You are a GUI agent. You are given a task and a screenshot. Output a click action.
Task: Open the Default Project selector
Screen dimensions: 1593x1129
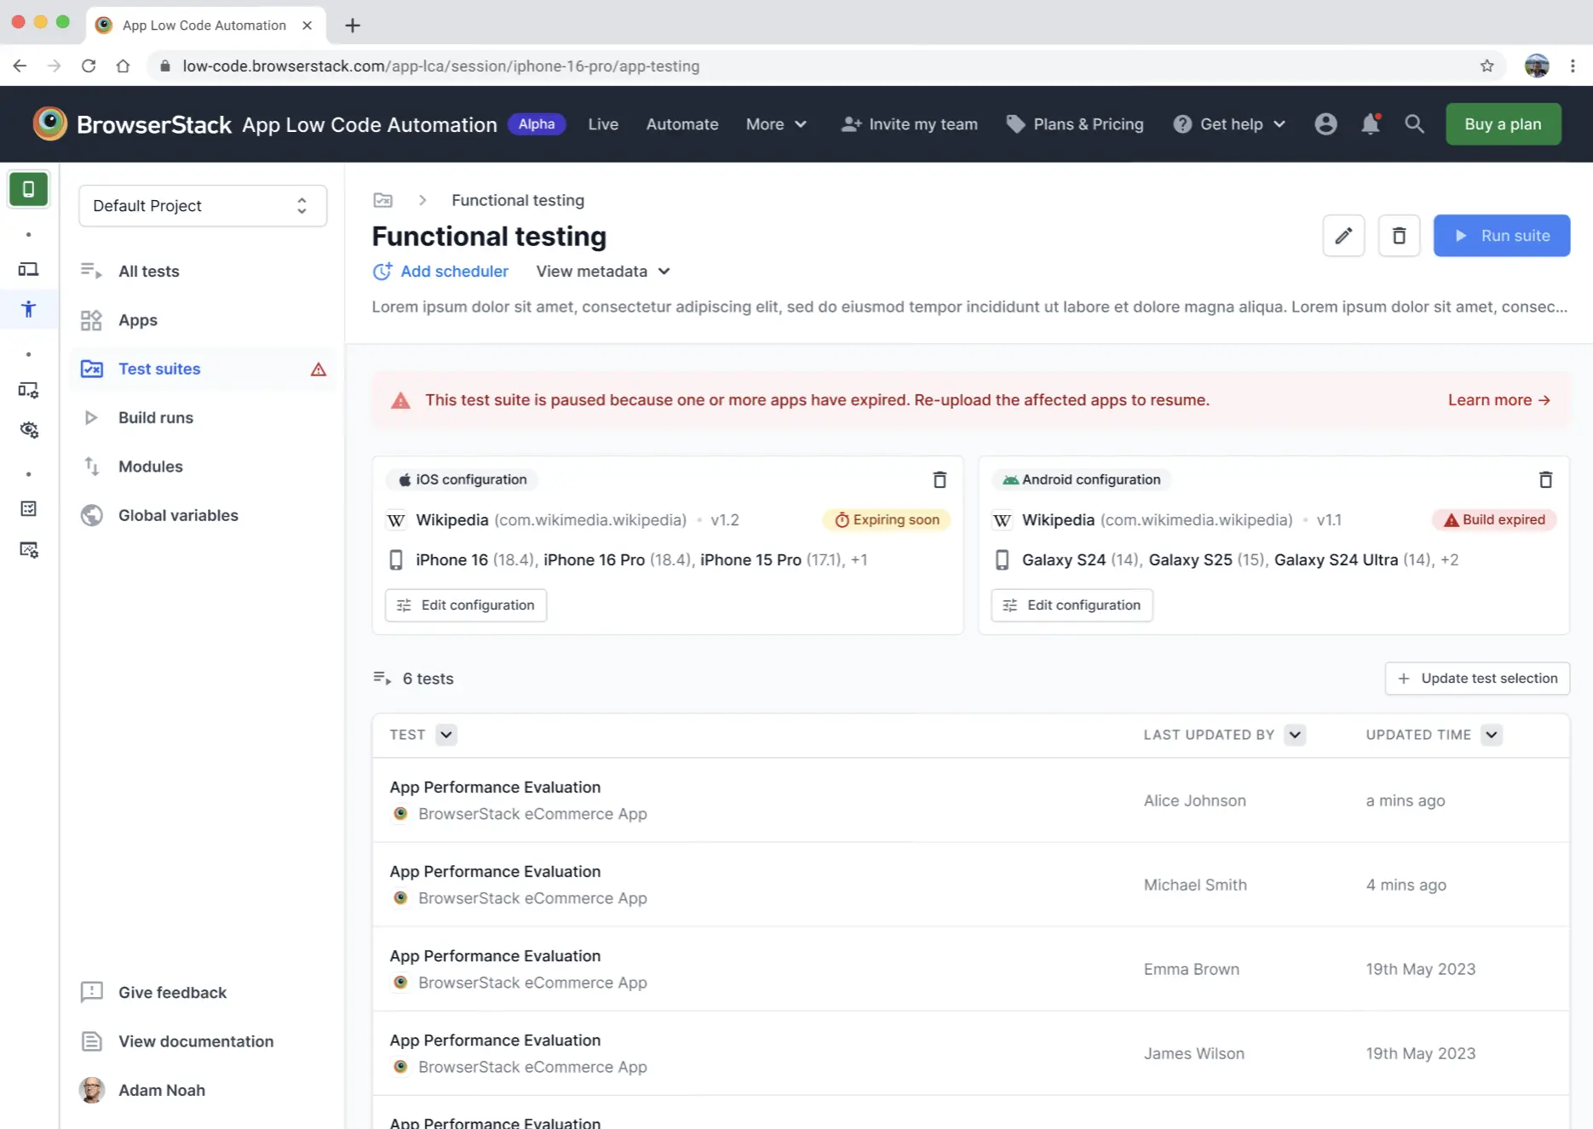(x=202, y=205)
